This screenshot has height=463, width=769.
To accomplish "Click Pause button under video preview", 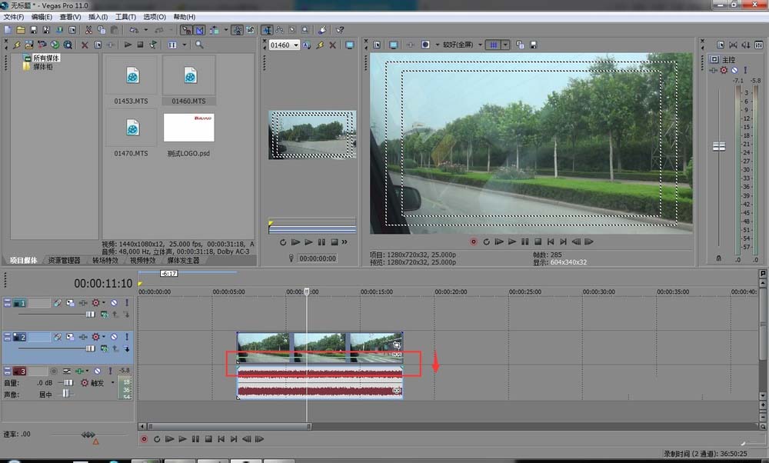I will [524, 241].
